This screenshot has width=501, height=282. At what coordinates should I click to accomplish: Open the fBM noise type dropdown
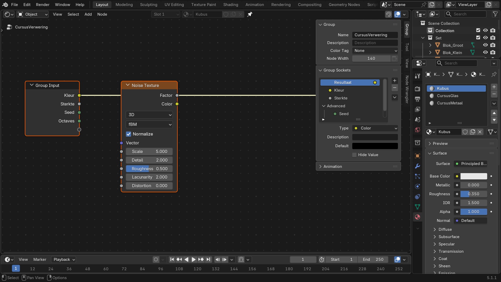click(149, 124)
